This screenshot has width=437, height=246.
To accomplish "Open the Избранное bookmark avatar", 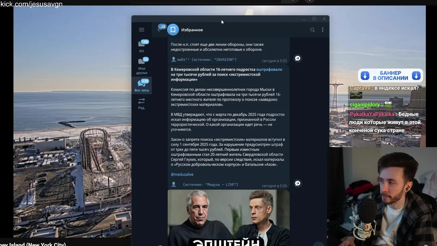I will pyautogui.click(x=173, y=30).
